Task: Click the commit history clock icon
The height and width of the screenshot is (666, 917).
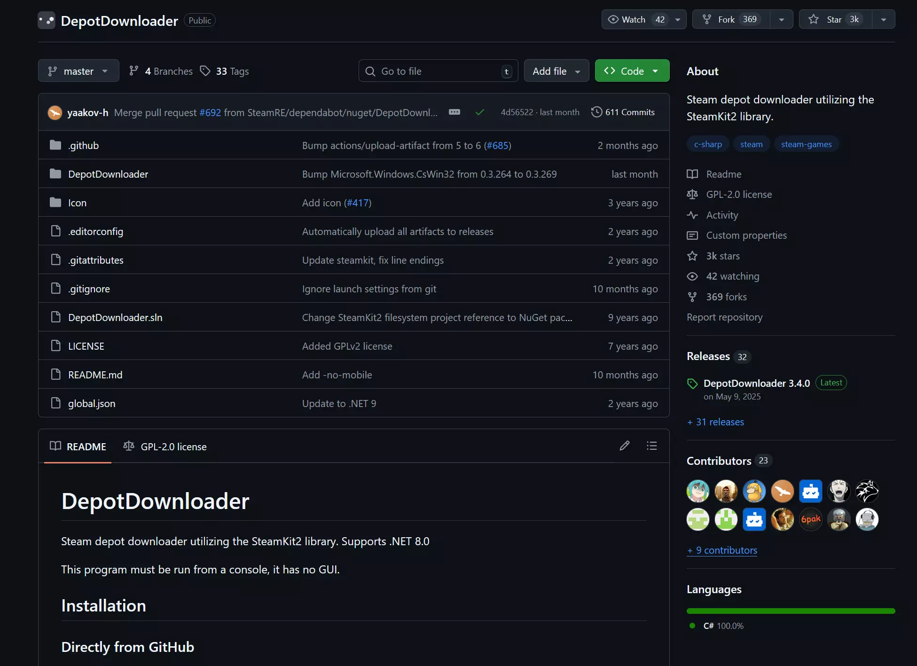Action: point(596,112)
